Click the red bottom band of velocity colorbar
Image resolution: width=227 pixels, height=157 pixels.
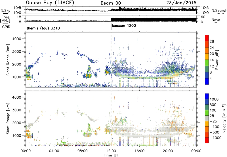(207, 140)
